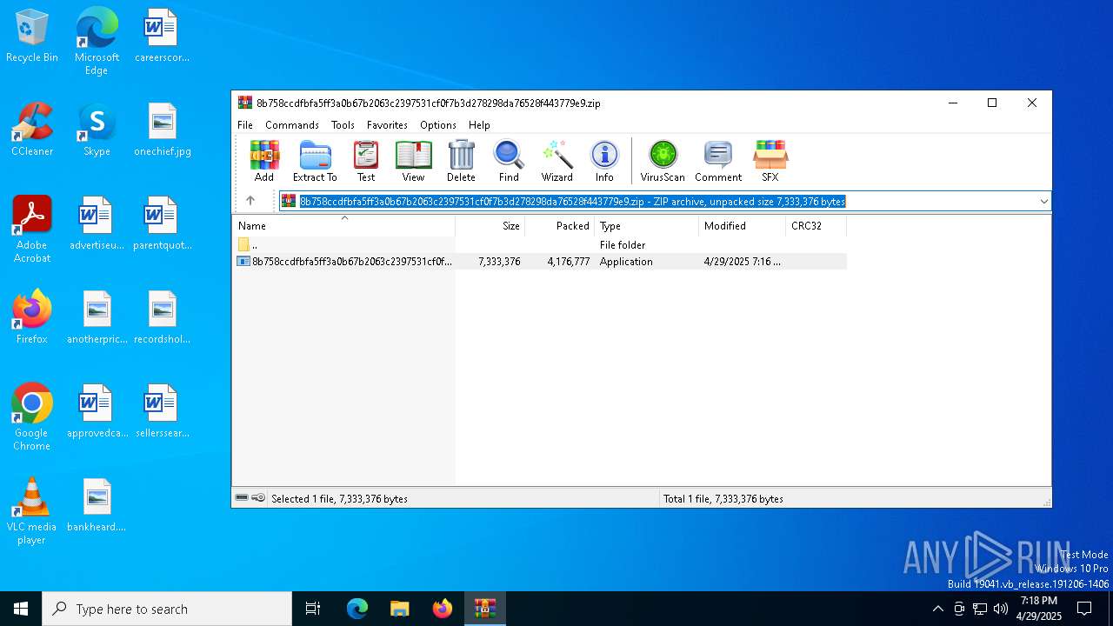The height and width of the screenshot is (626, 1113).
Task: Click the Extract To toolbar icon
Action: [x=315, y=162]
